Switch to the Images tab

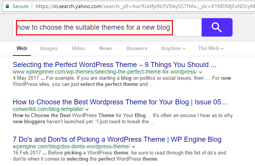[x=49, y=49]
